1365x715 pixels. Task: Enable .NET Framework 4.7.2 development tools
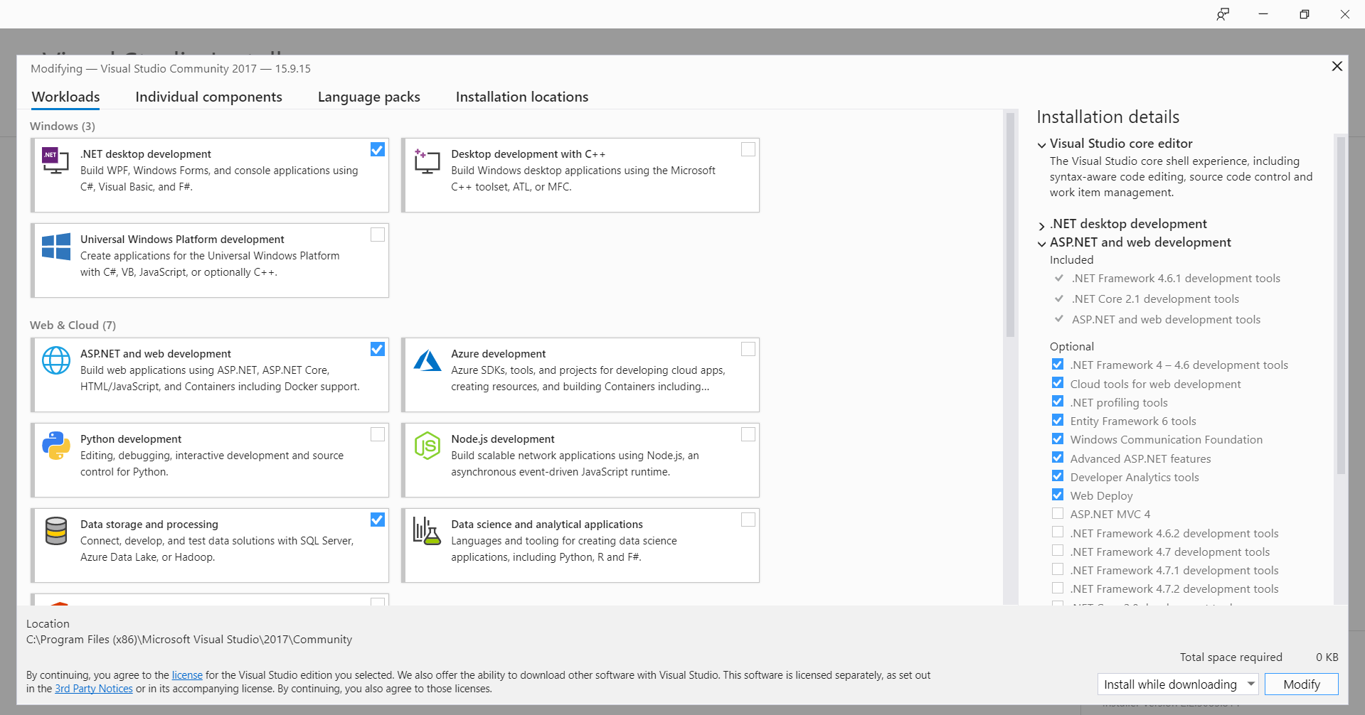(1058, 588)
